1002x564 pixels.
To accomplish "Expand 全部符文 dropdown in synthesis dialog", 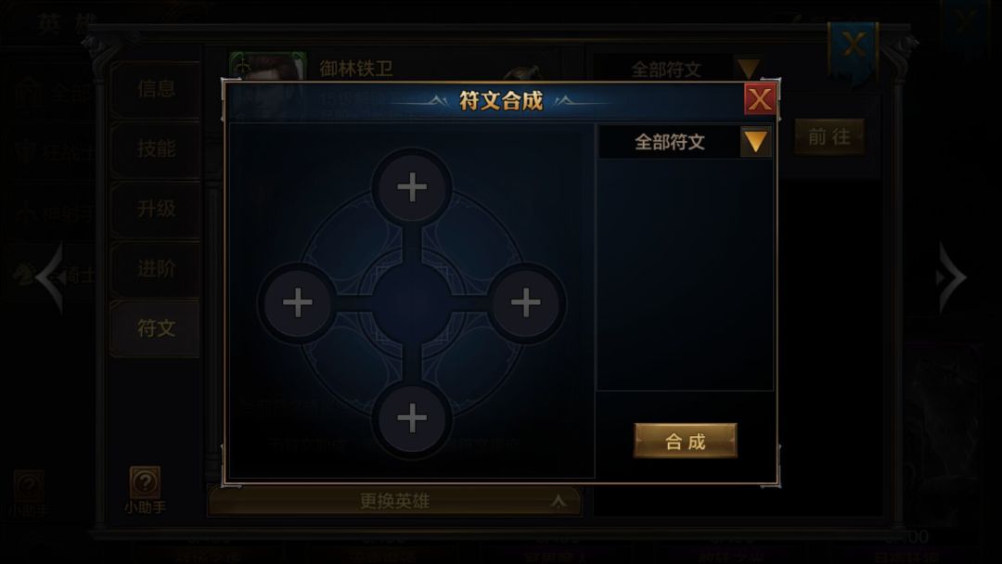I will click(x=755, y=142).
